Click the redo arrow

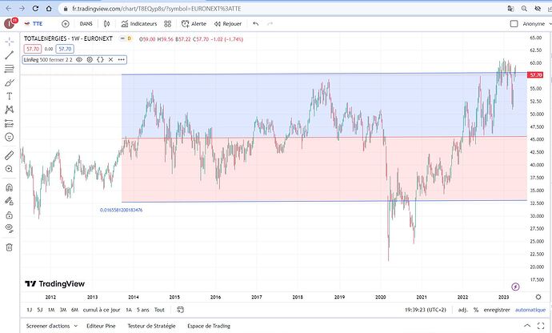(270, 23)
